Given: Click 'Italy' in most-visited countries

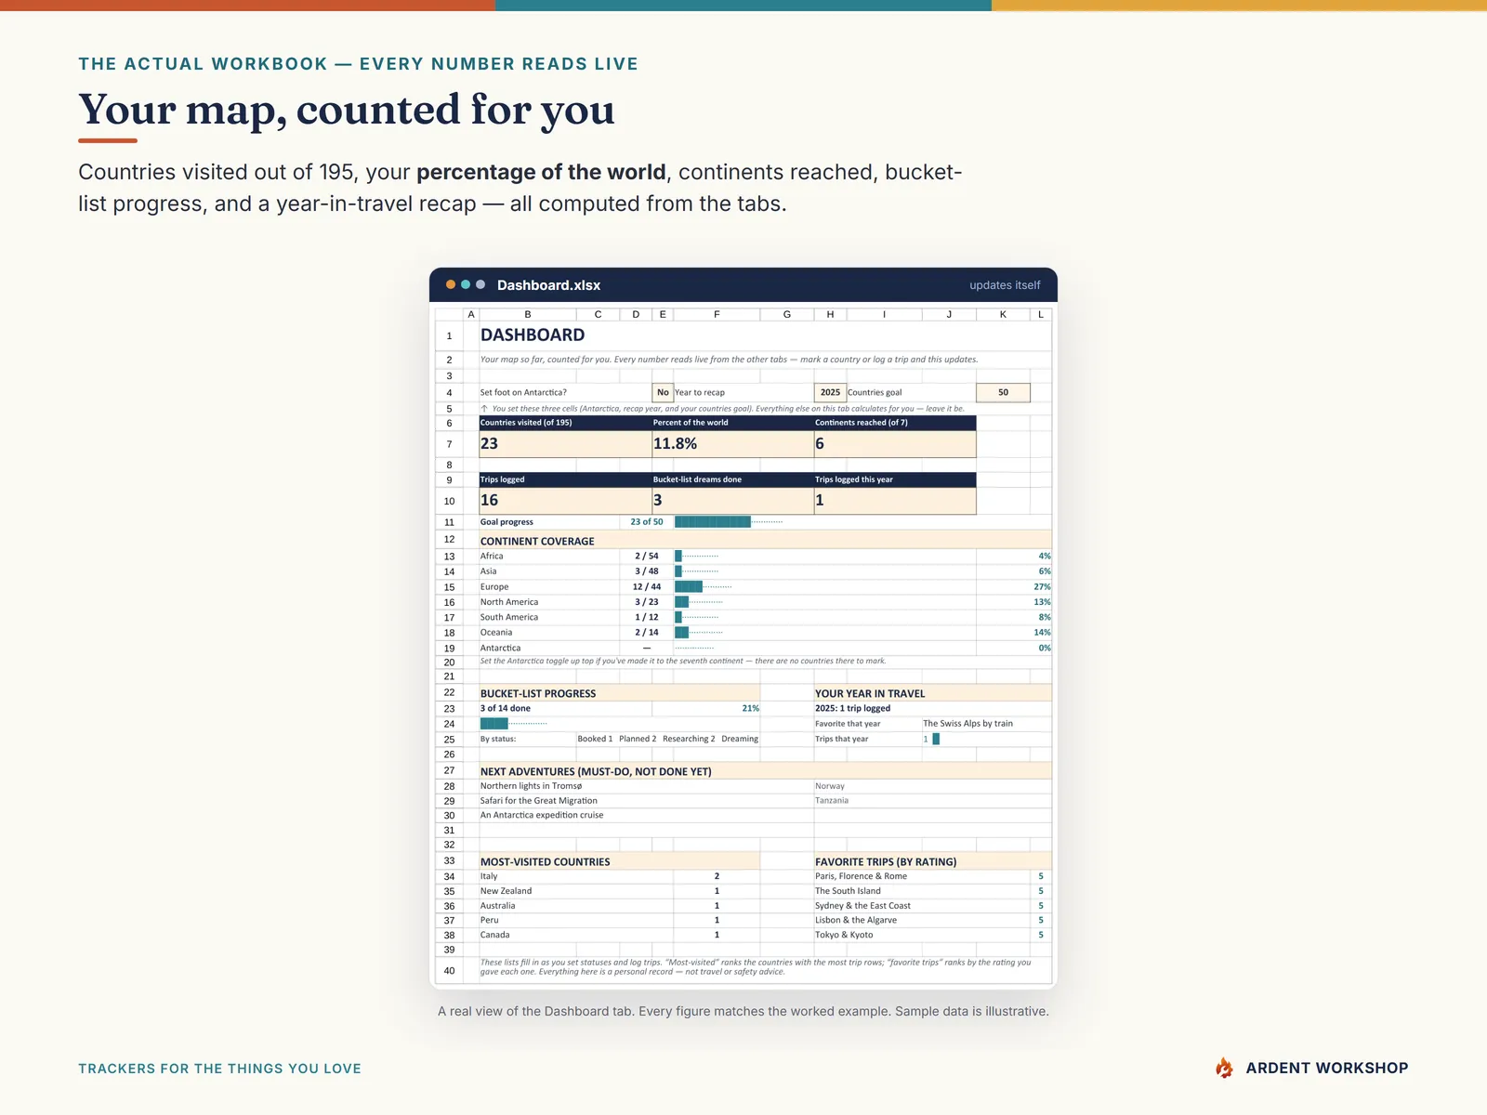Looking at the screenshot, I should [x=489, y=876].
